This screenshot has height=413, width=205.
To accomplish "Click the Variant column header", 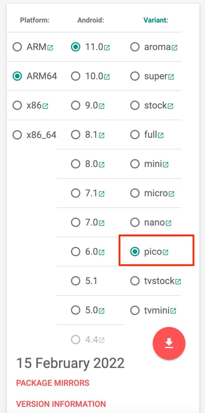I will tap(156, 20).
